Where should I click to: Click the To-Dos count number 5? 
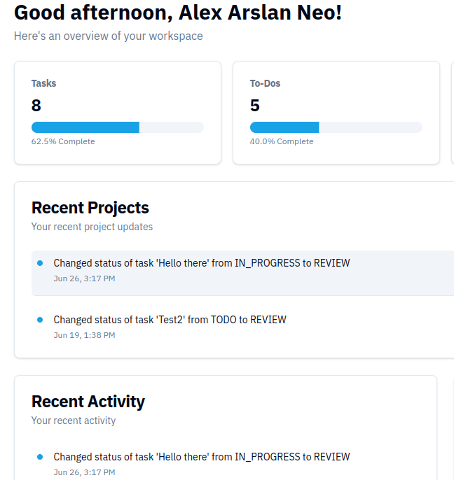pos(255,106)
